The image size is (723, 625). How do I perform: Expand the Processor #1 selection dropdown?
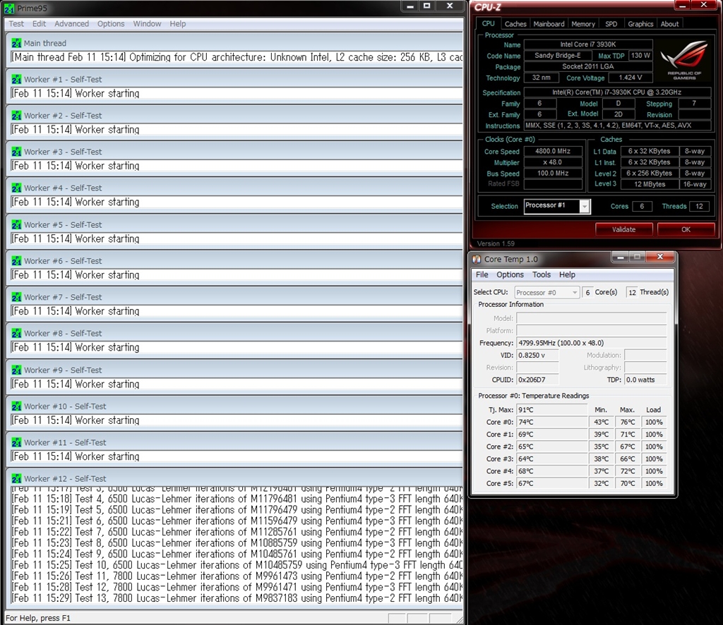585,206
